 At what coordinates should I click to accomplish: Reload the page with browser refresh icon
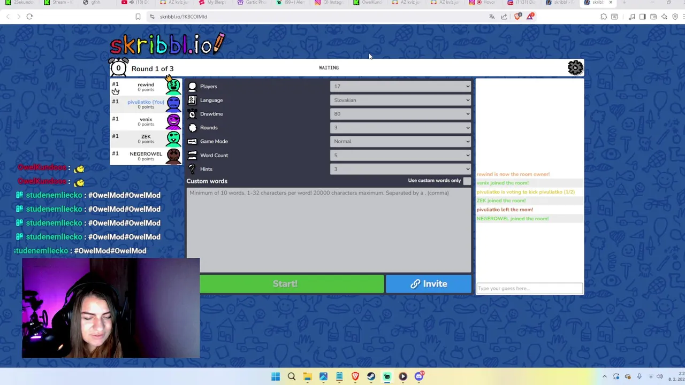pyautogui.click(x=29, y=17)
